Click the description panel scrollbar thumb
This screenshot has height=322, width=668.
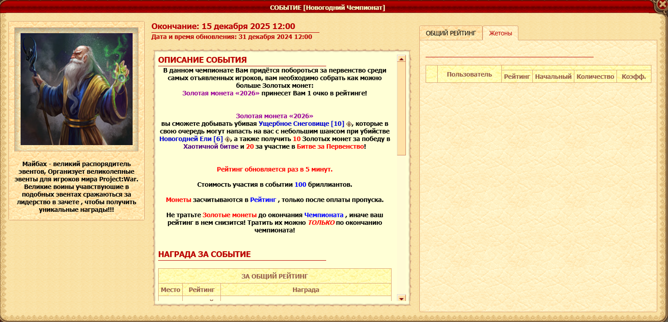click(401, 107)
